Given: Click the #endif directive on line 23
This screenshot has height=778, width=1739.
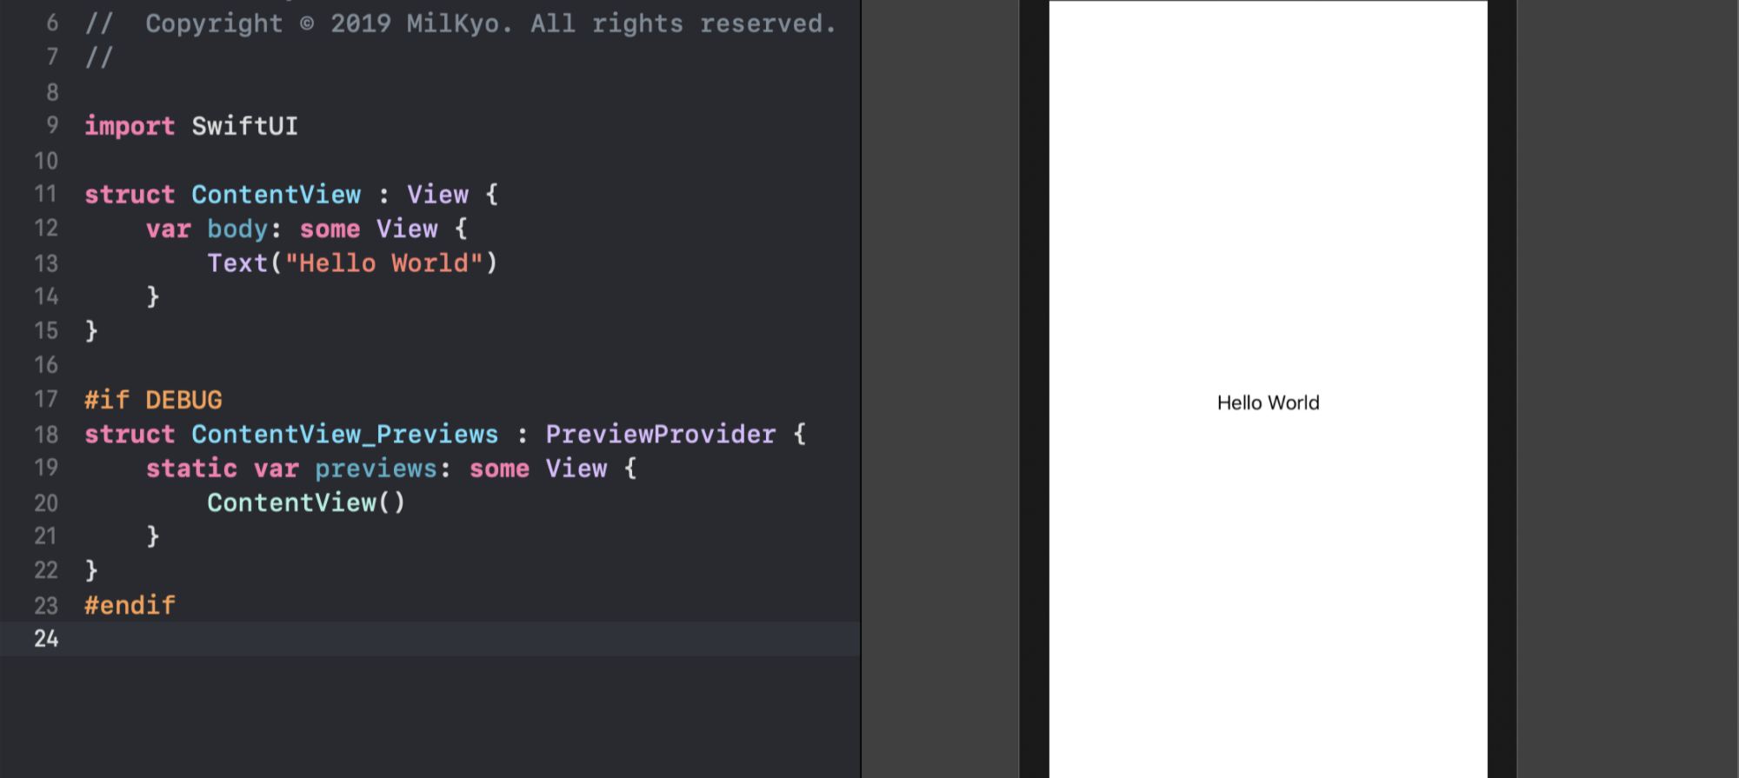Looking at the screenshot, I should coord(130,605).
